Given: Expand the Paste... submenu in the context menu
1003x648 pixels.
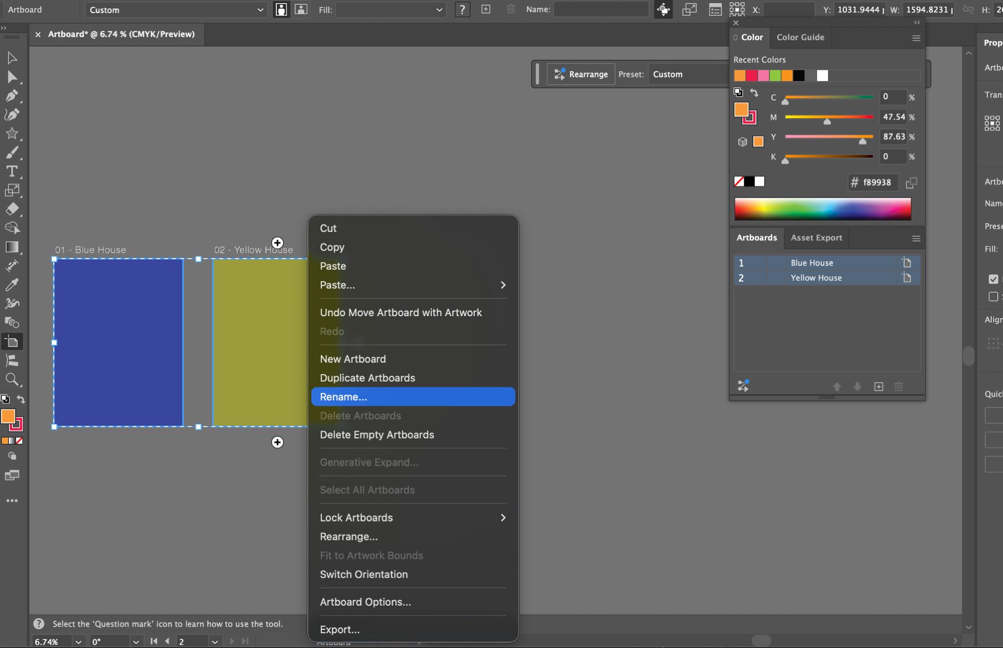Looking at the screenshot, I should click(x=412, y=285).
